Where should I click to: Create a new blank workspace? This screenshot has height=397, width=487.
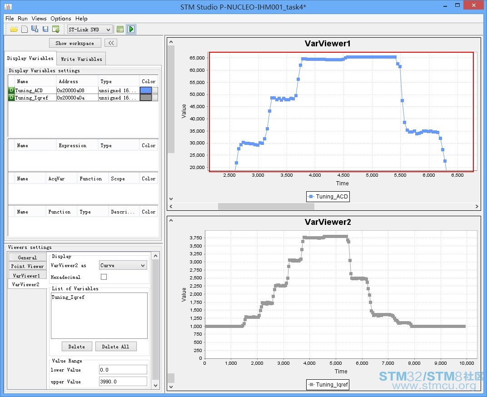[25, 29]
